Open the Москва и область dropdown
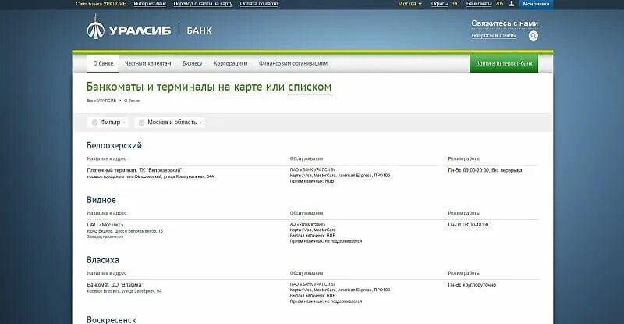Screen dimensions: 624x324 click(170, 123)
